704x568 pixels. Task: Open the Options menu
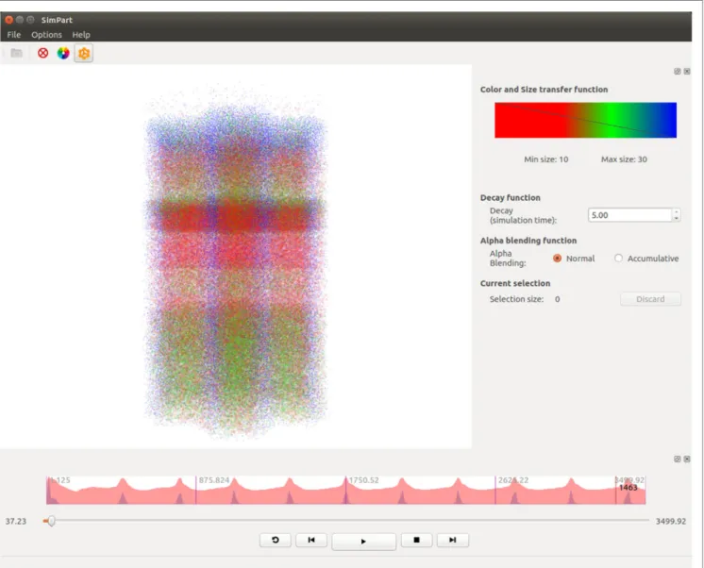point(46,35)
